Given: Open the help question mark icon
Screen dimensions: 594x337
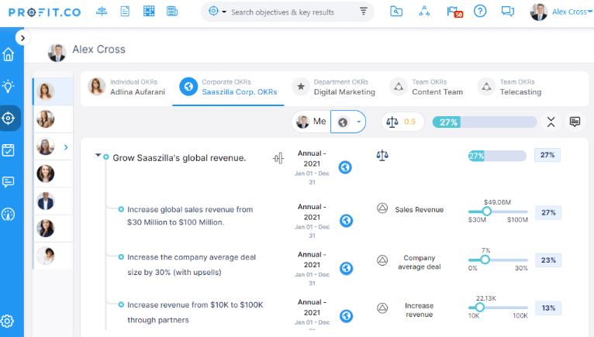Looking at the screenshot, I should [480, 12].
